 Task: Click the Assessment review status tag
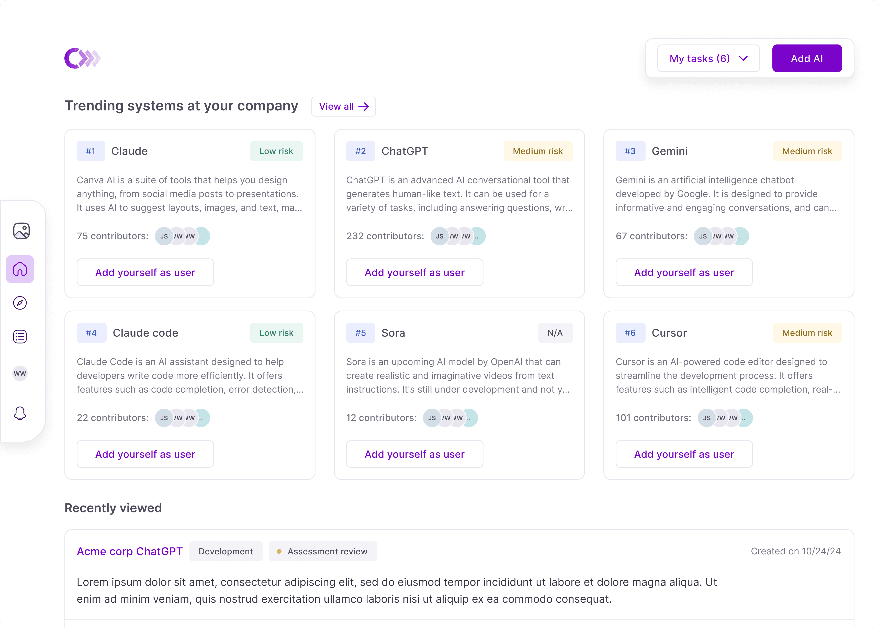(x=323, y=551)
